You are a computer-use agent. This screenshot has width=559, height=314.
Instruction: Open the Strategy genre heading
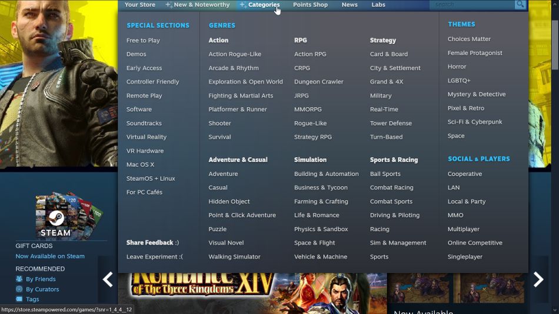(x=383, y=40)
